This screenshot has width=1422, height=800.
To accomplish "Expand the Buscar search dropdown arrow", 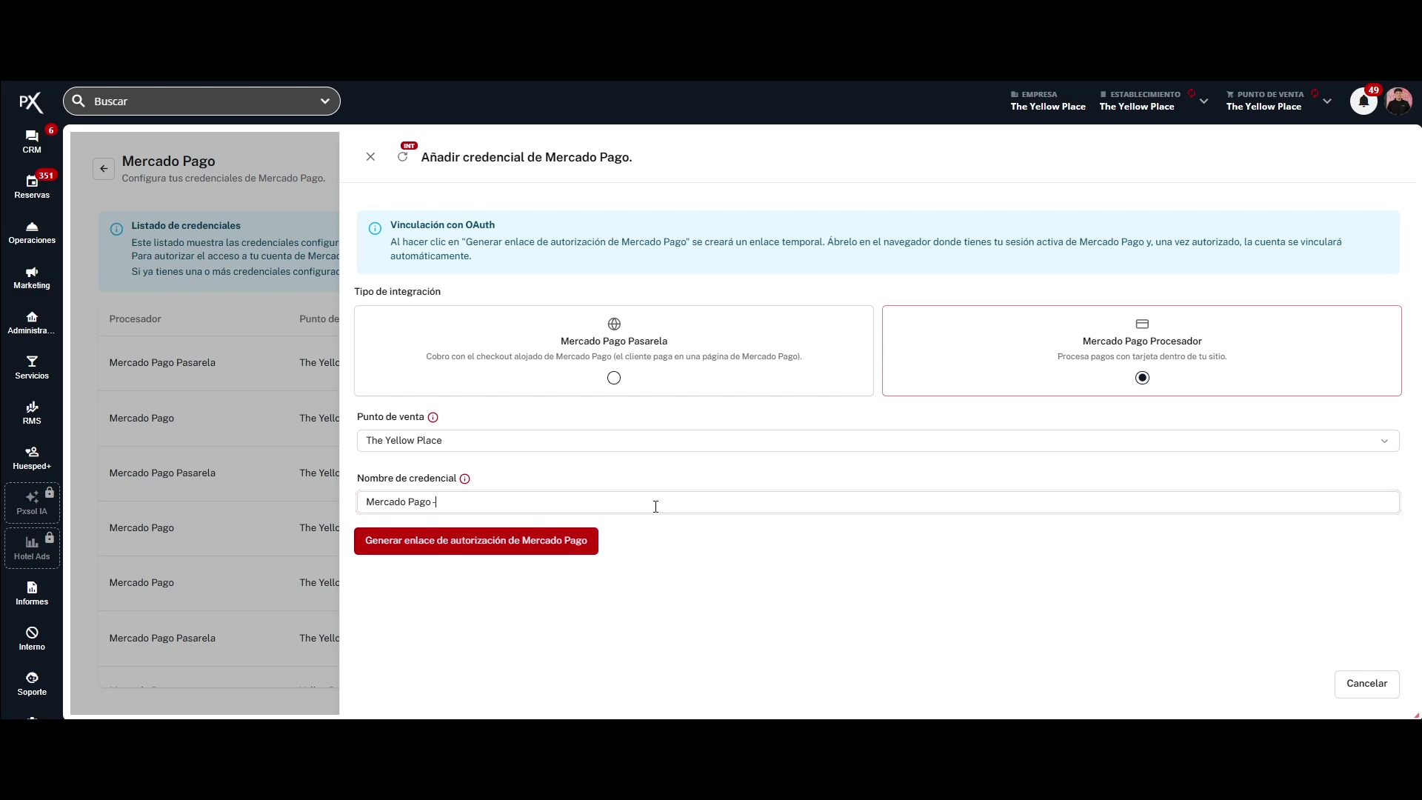I will [x=324, y=101].
